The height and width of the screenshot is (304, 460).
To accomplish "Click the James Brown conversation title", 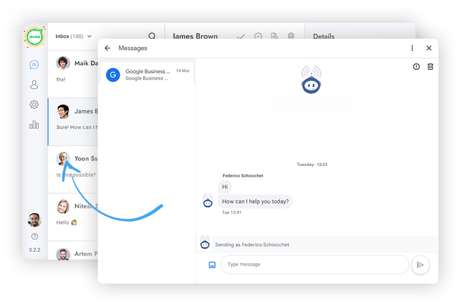I will tap(195, 36).
